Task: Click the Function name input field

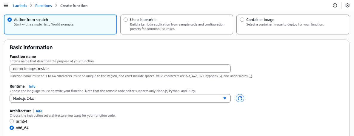Action: pyautogui.click(x=120, y=69)
